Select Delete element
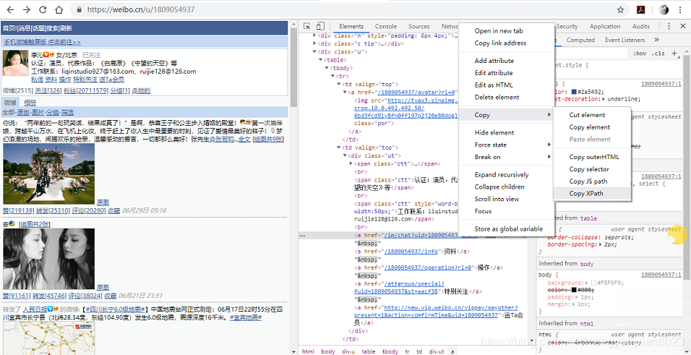The height and width of the screenshot is (355, 691). click(506, 97)
